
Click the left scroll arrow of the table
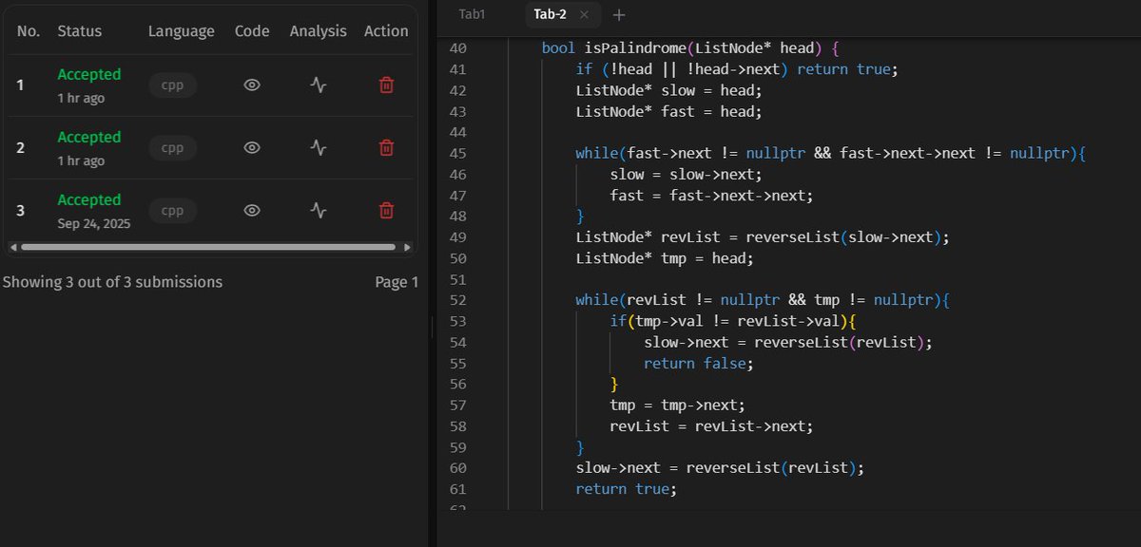pos(12,247)
